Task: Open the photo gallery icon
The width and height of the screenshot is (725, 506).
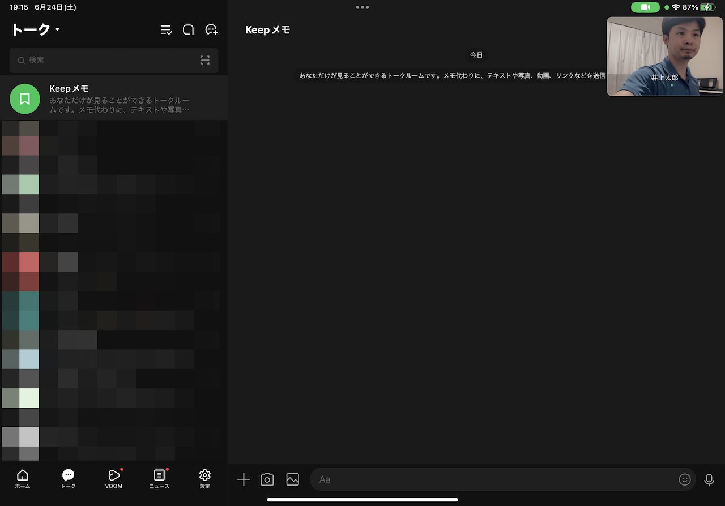Action: (x=292, y=479)
